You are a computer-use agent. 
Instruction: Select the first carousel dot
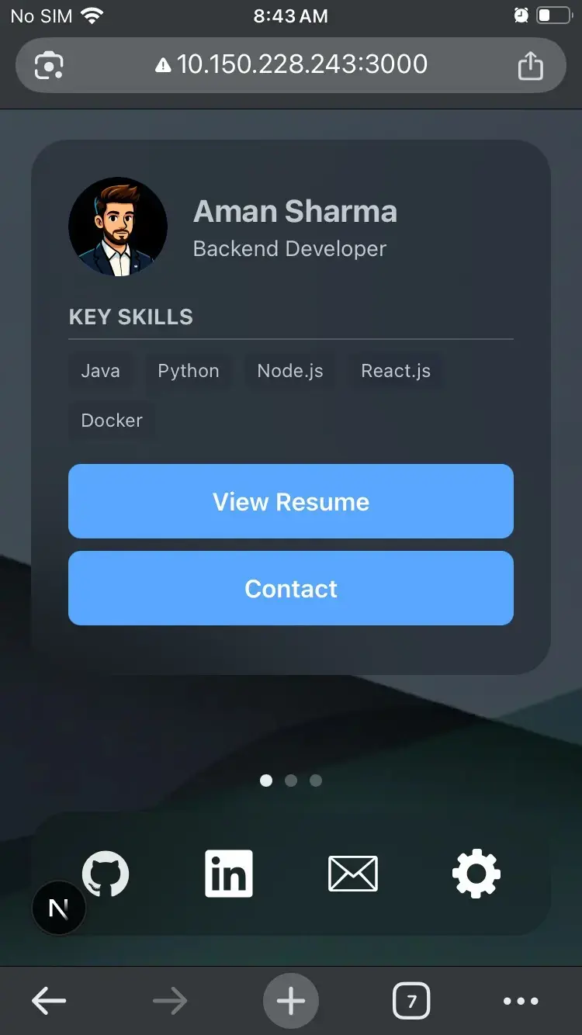[266, 781]
